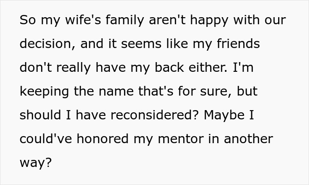Click the word "mentor" in the text
The height and width of the screenshot is (185, 309).
181,140
